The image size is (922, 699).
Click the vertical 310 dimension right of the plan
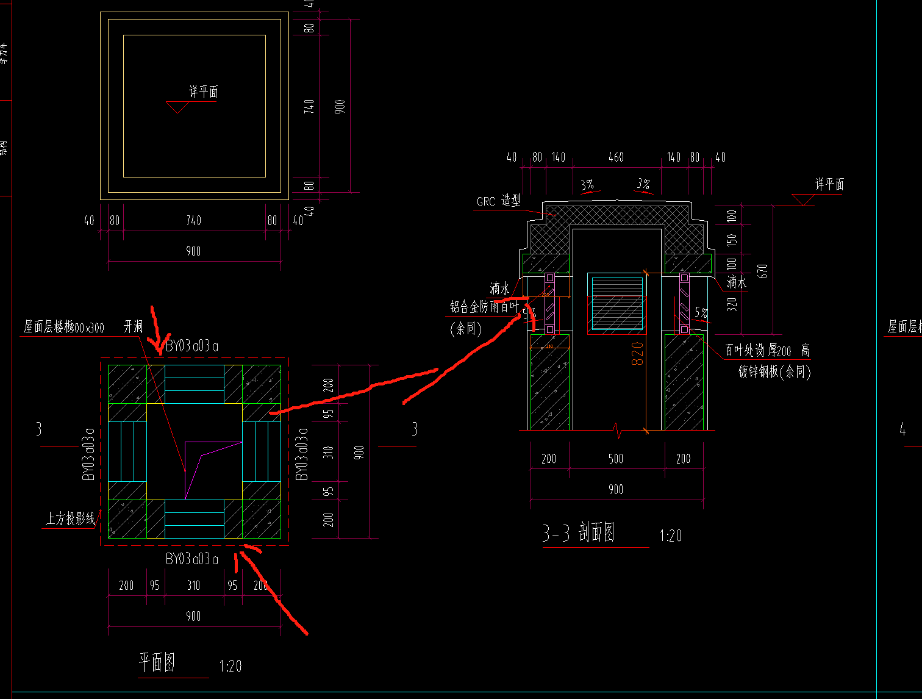point(329,452)
